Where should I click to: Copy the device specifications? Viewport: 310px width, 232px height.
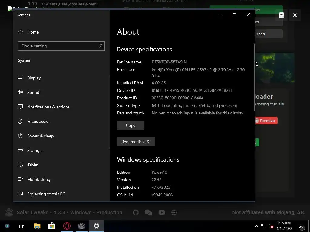coord(131,125)
